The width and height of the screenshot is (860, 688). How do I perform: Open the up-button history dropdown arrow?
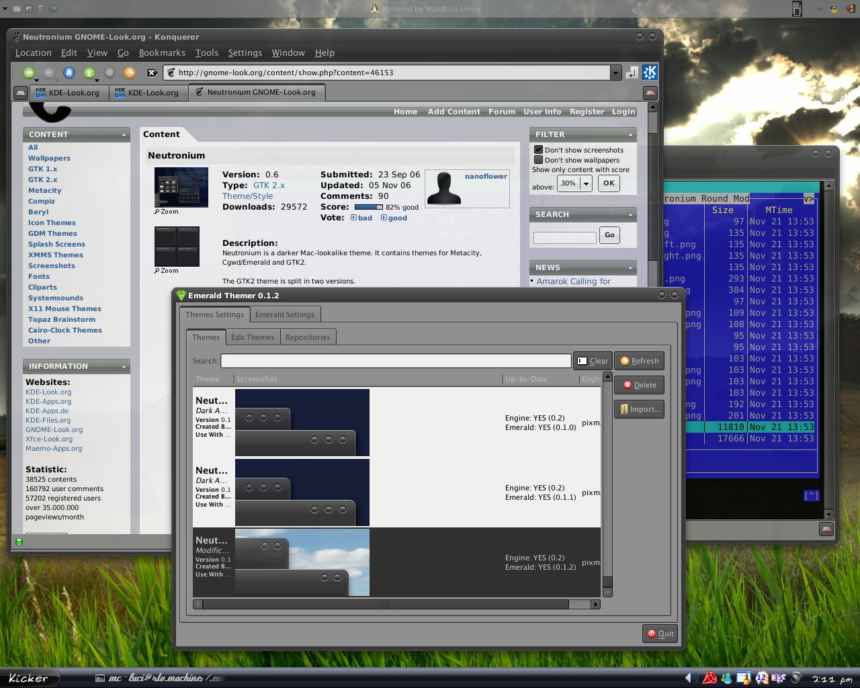click(x=97, y=80)
